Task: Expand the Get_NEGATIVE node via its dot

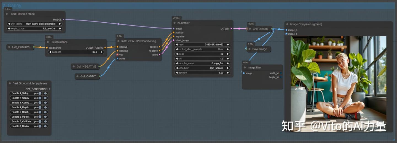Action: coord(74,67)
